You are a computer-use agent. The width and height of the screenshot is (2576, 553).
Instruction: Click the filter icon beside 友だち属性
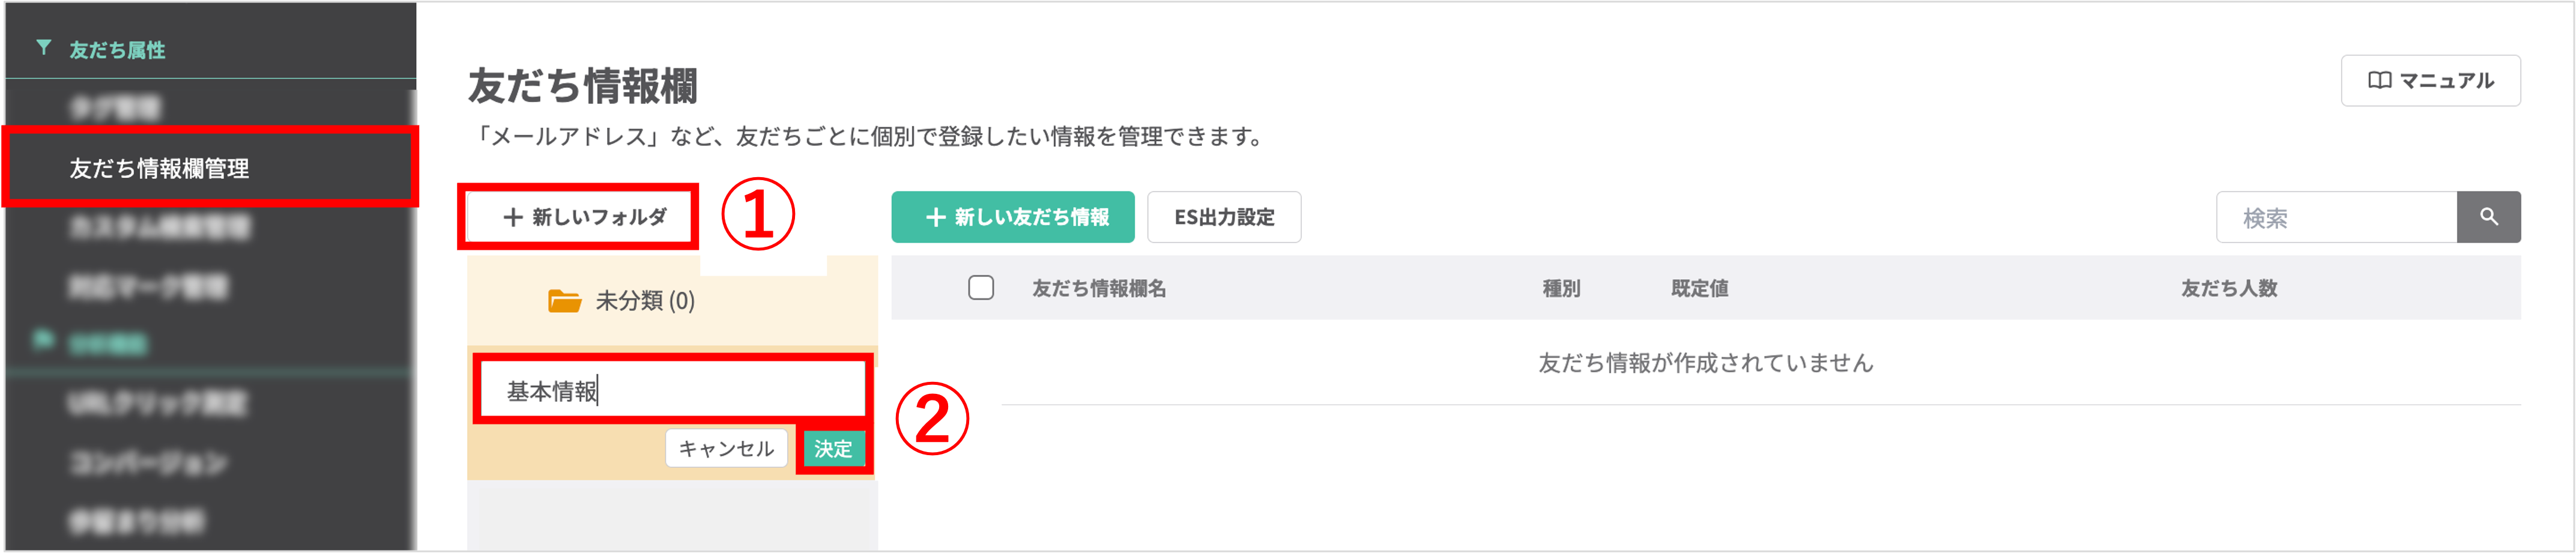(x=43, y=47)
